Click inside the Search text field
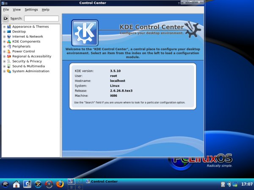Screen dimensions: 254x190 click(41, 18)
